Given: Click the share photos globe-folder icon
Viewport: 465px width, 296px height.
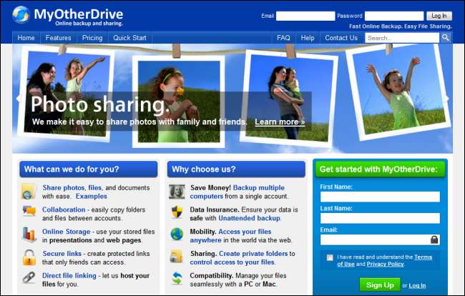Looking at the screenshot, I should (29, 192).
